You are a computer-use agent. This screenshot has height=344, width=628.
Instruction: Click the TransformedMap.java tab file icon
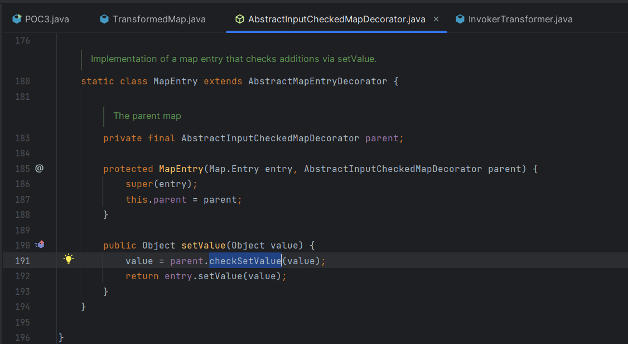click(104, 19)
